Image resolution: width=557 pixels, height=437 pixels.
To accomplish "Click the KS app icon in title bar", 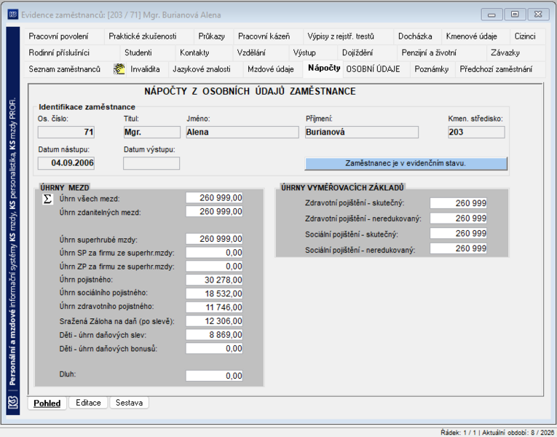I will [13, 15].
